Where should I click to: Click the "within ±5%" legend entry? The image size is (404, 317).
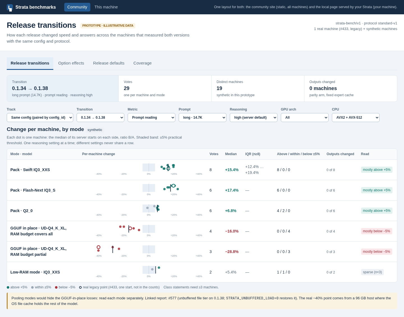tap(41, 287)
